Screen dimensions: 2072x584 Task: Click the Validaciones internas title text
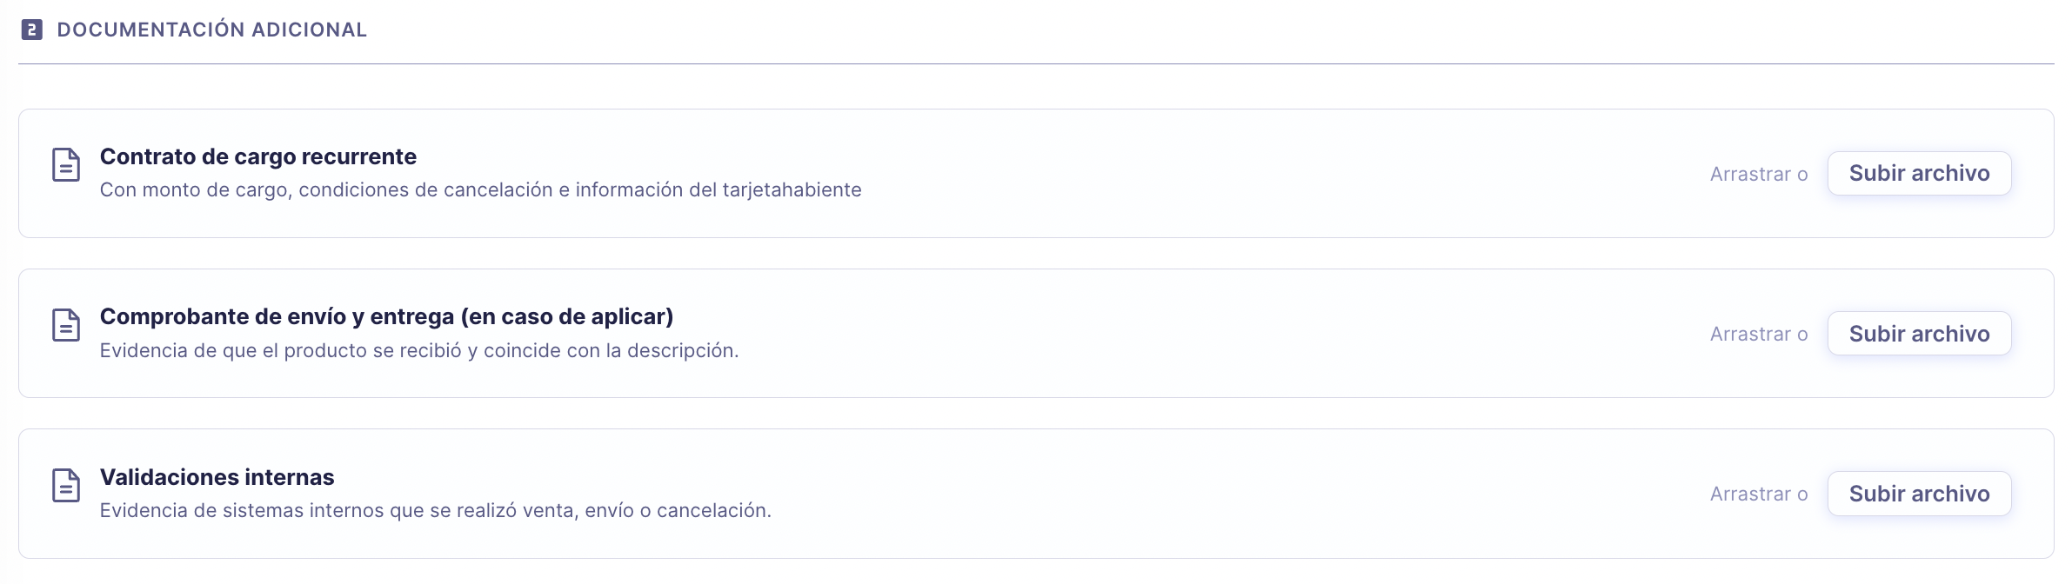click(217, 477)
